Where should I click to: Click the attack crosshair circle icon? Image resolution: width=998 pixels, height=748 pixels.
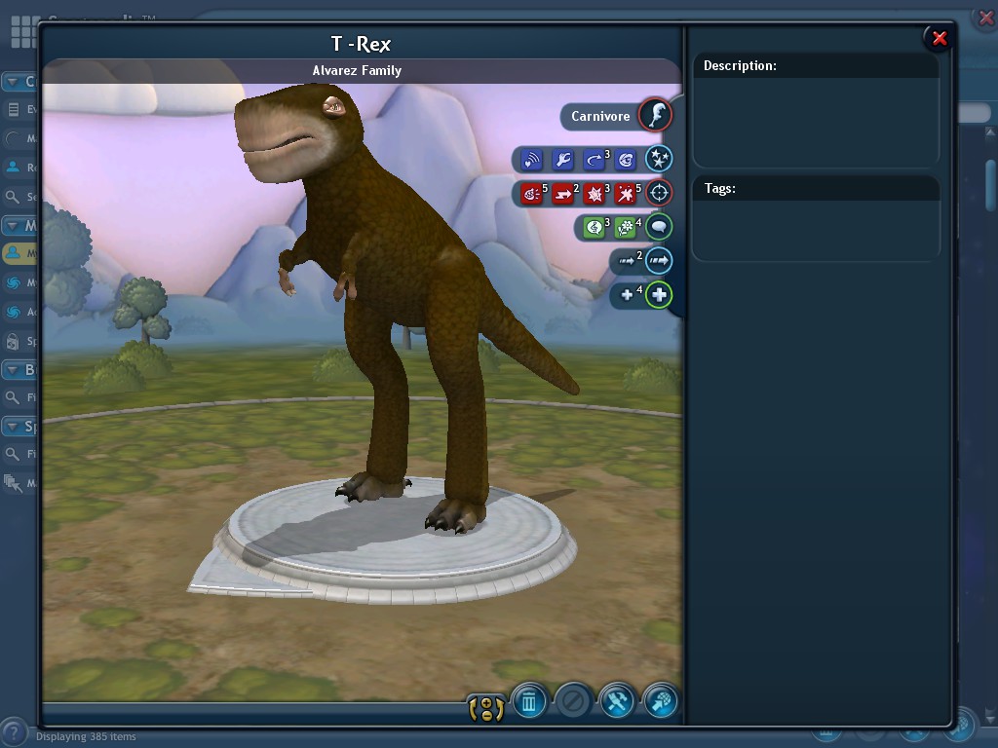[x=659, y=192]
